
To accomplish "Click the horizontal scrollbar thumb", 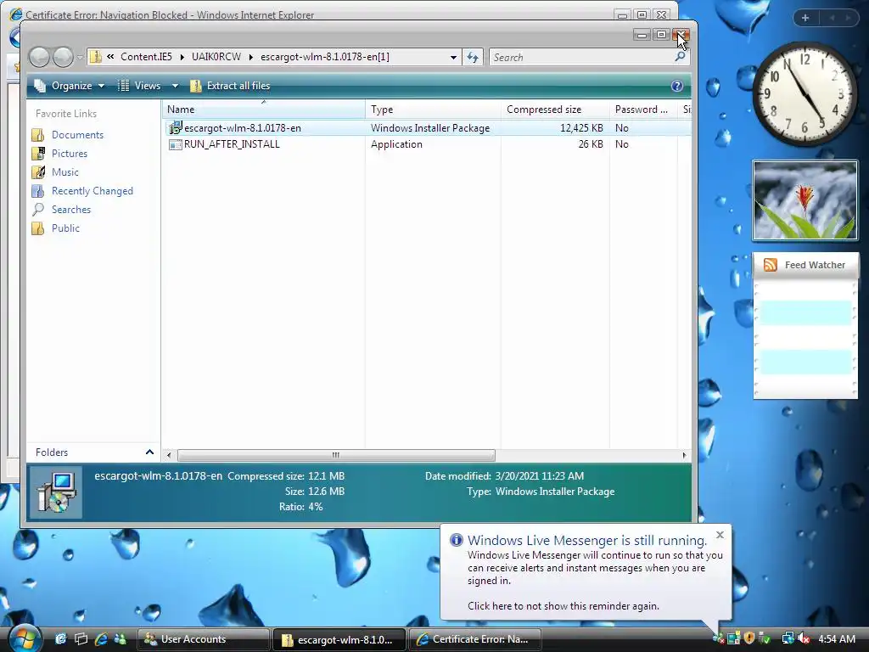I will click(x=336, y=455).
